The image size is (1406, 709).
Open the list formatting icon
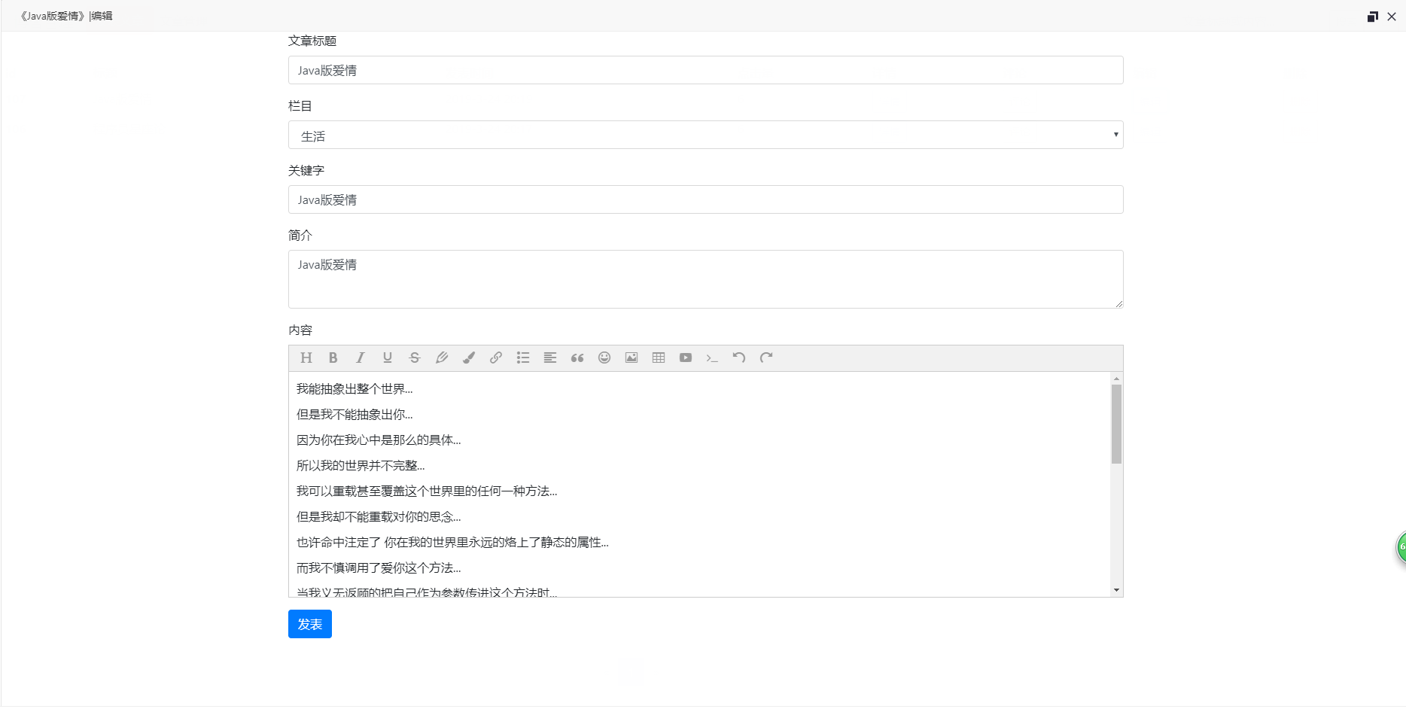coord(523,358)
